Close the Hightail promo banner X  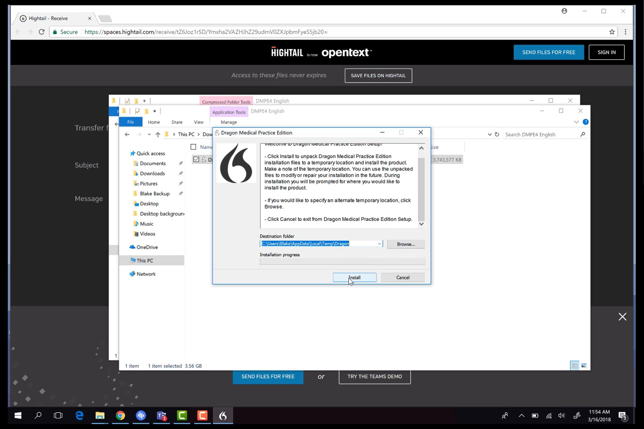[x=622, y=317]
